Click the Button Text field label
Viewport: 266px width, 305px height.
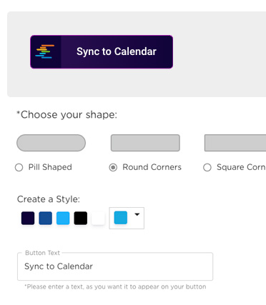click(x=42, y=253)
